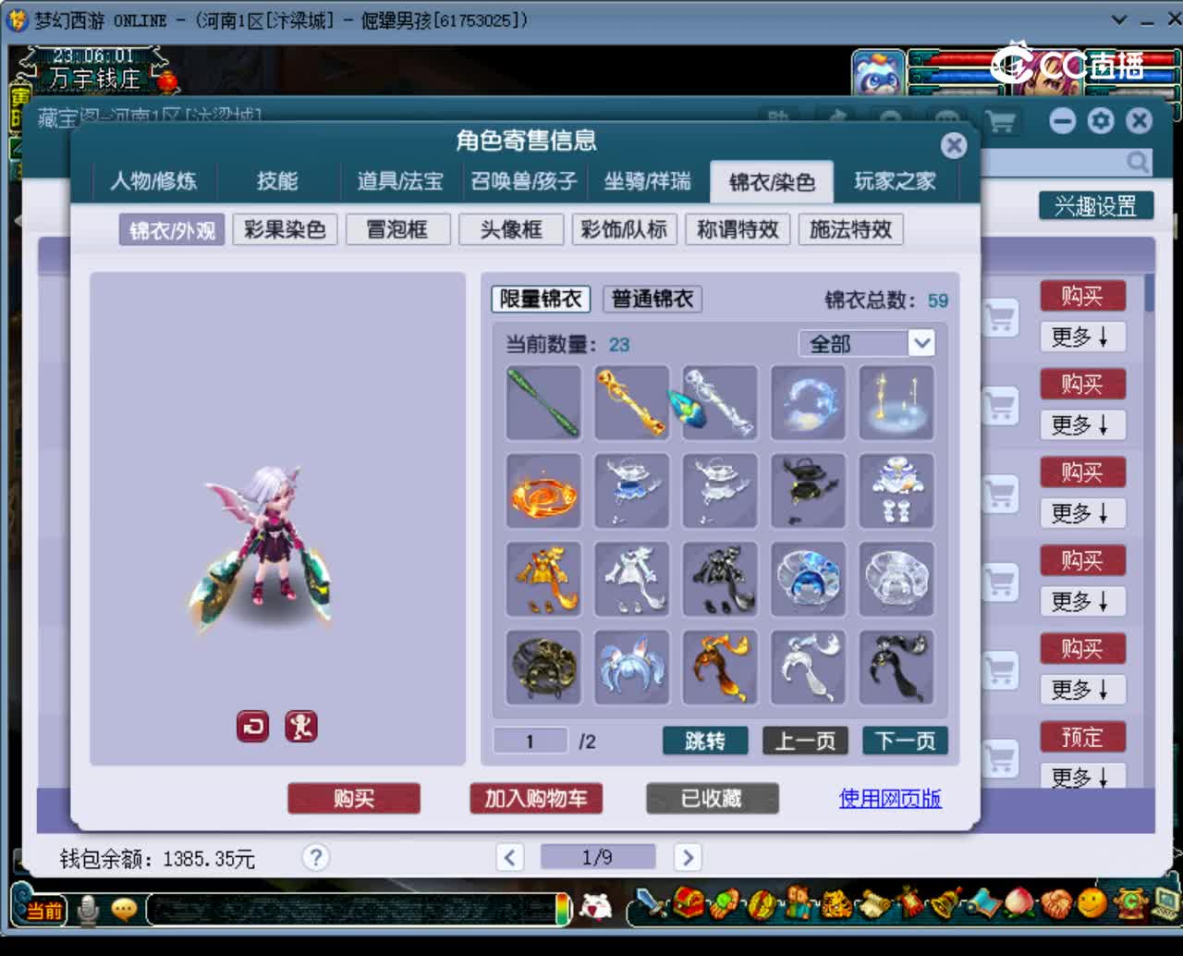Go to 下一页 of costumes

(906, 741)
